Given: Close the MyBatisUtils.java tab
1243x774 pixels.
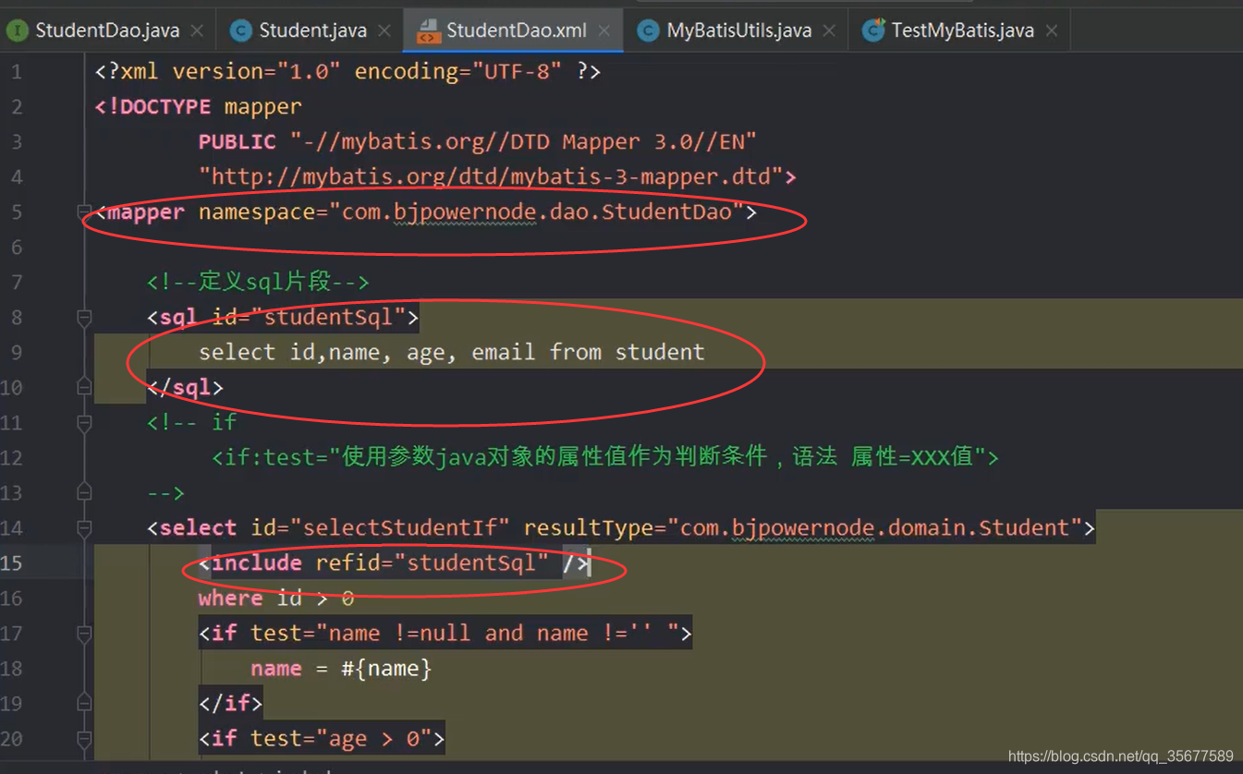Looking at the screenshot, I should (x=829, y=30).
